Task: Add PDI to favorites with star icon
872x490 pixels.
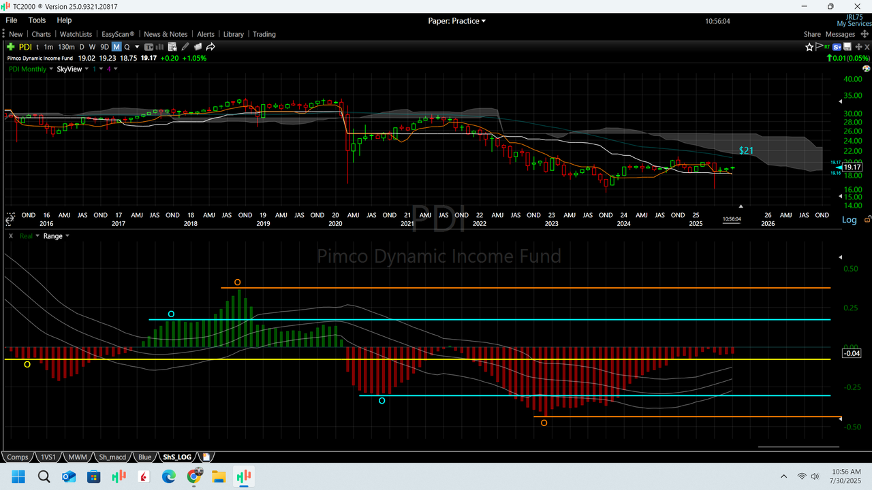Action: (x=809, y=47)
